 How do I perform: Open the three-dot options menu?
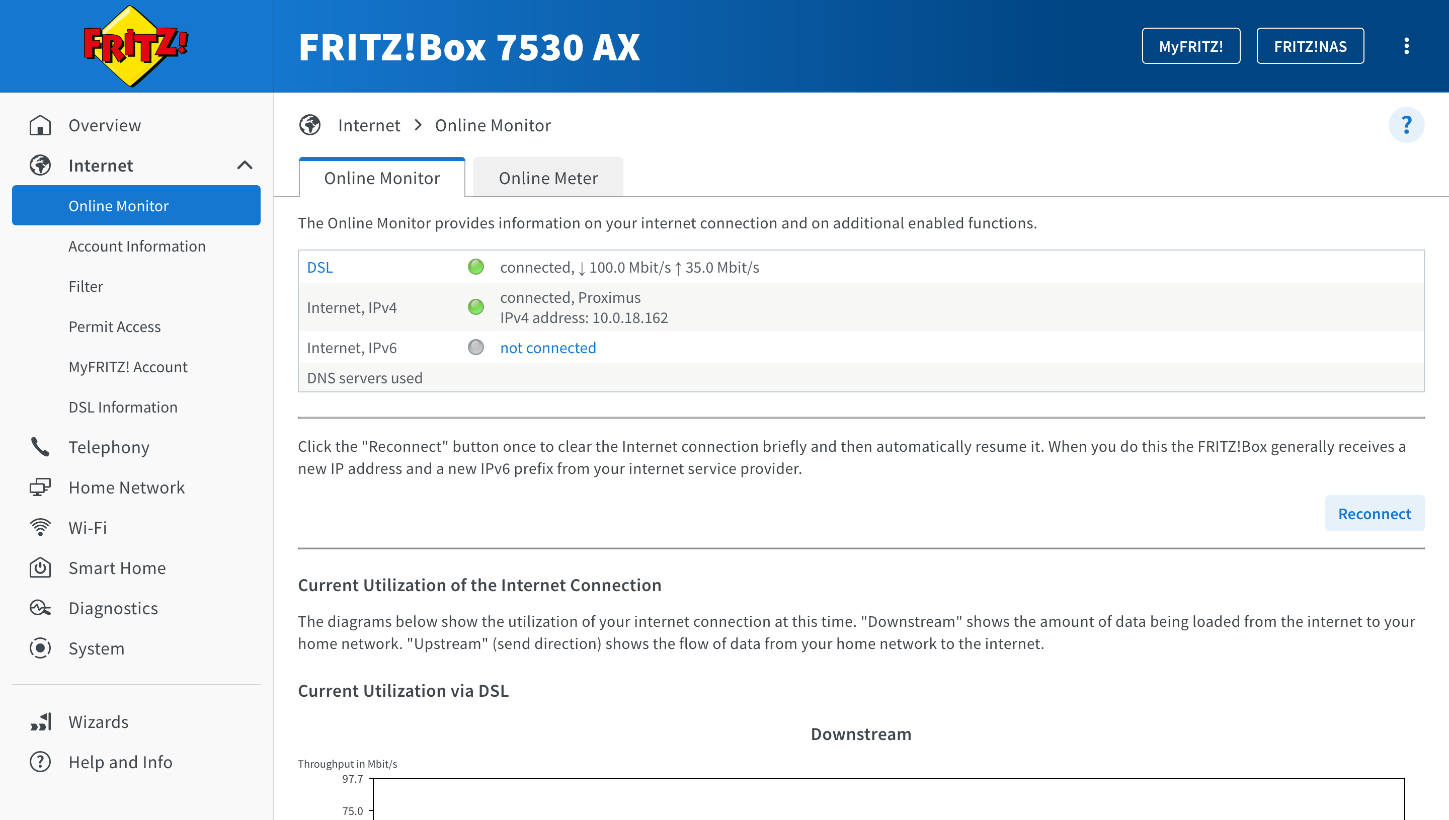point(1406,46)
